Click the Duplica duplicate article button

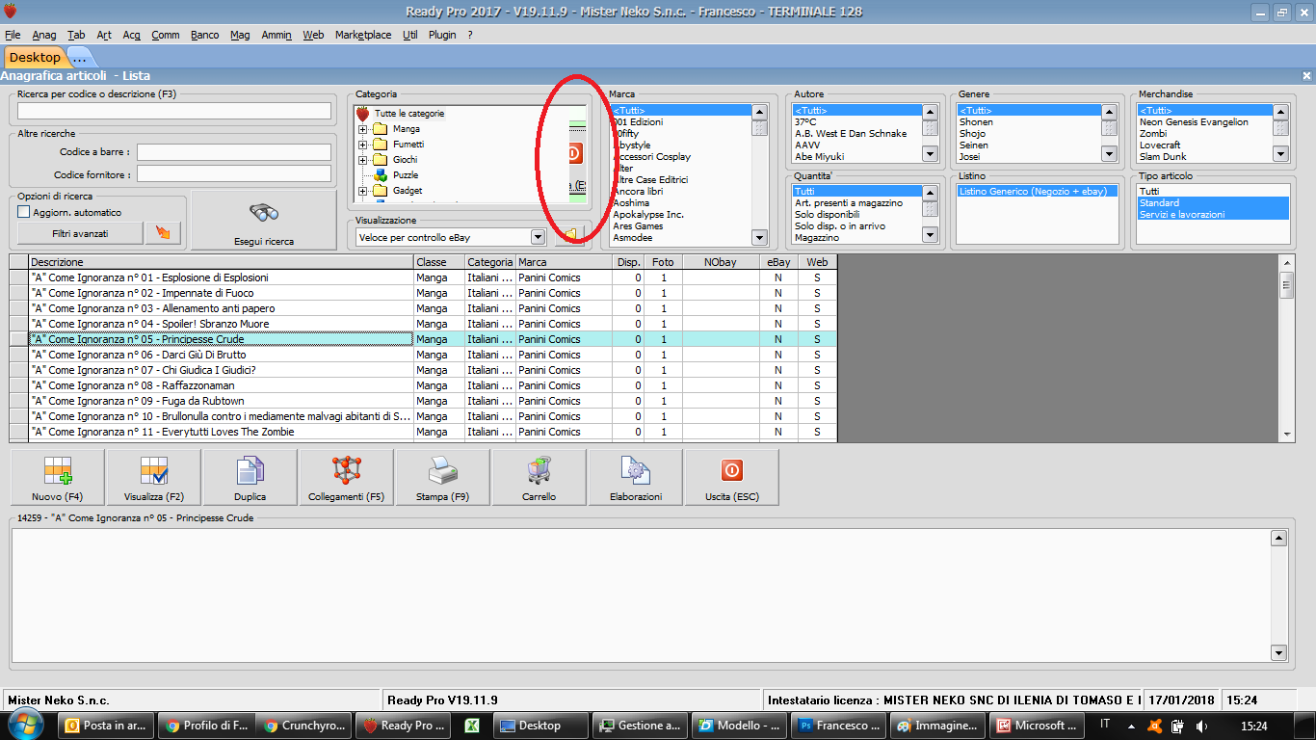(250, 477)
